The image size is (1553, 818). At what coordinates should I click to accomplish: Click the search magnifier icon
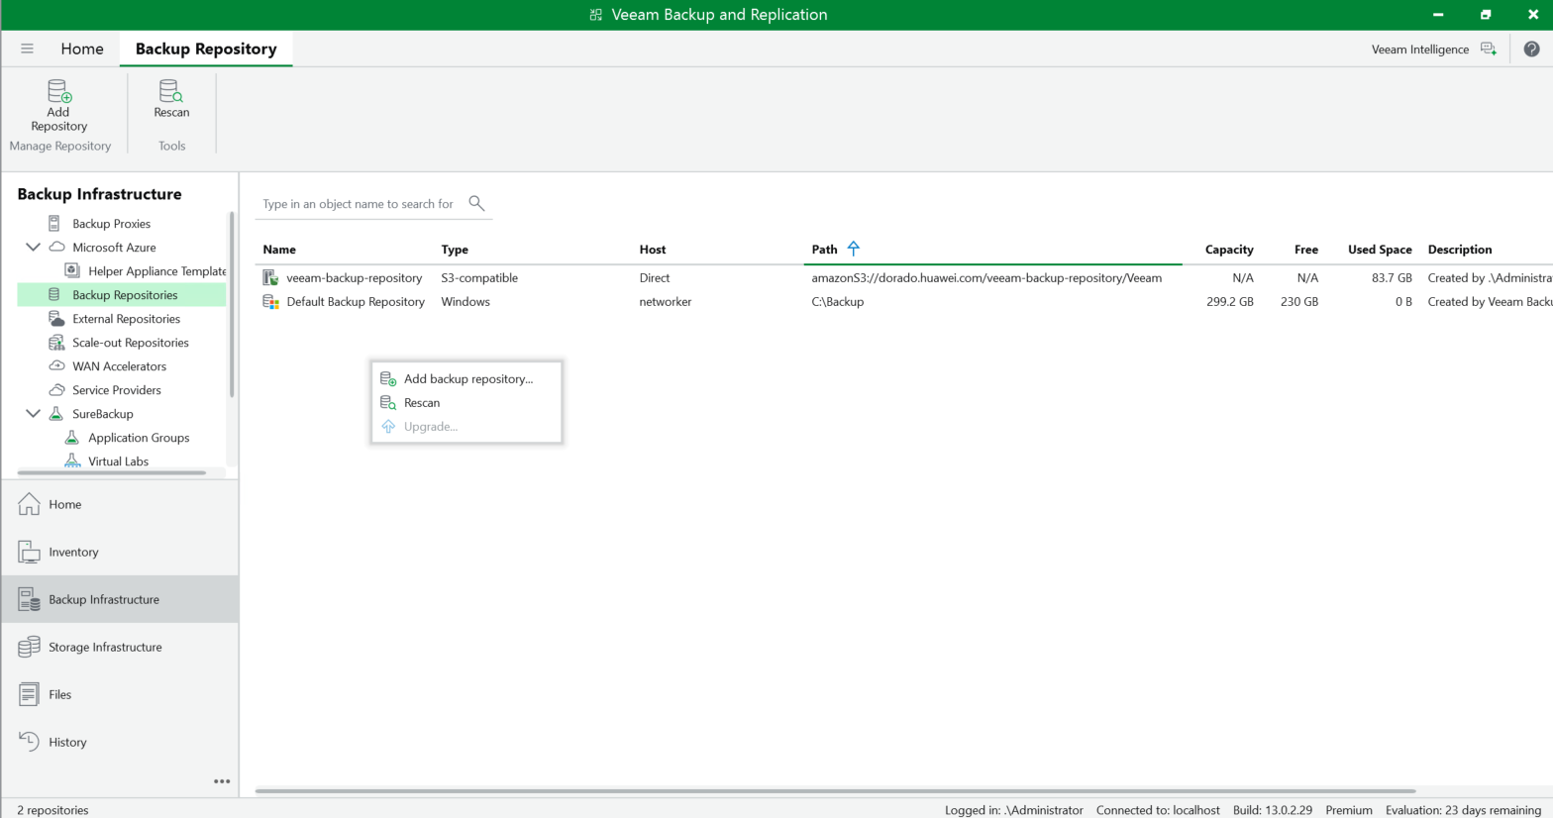pos(476,203)
